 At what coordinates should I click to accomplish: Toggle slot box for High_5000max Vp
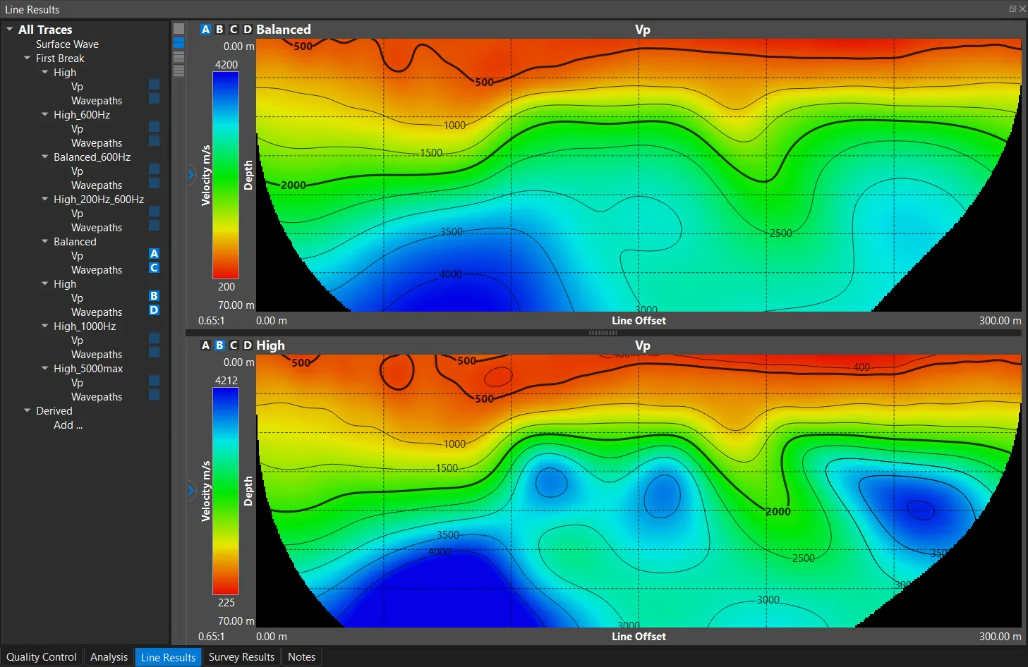click(154, 381)
